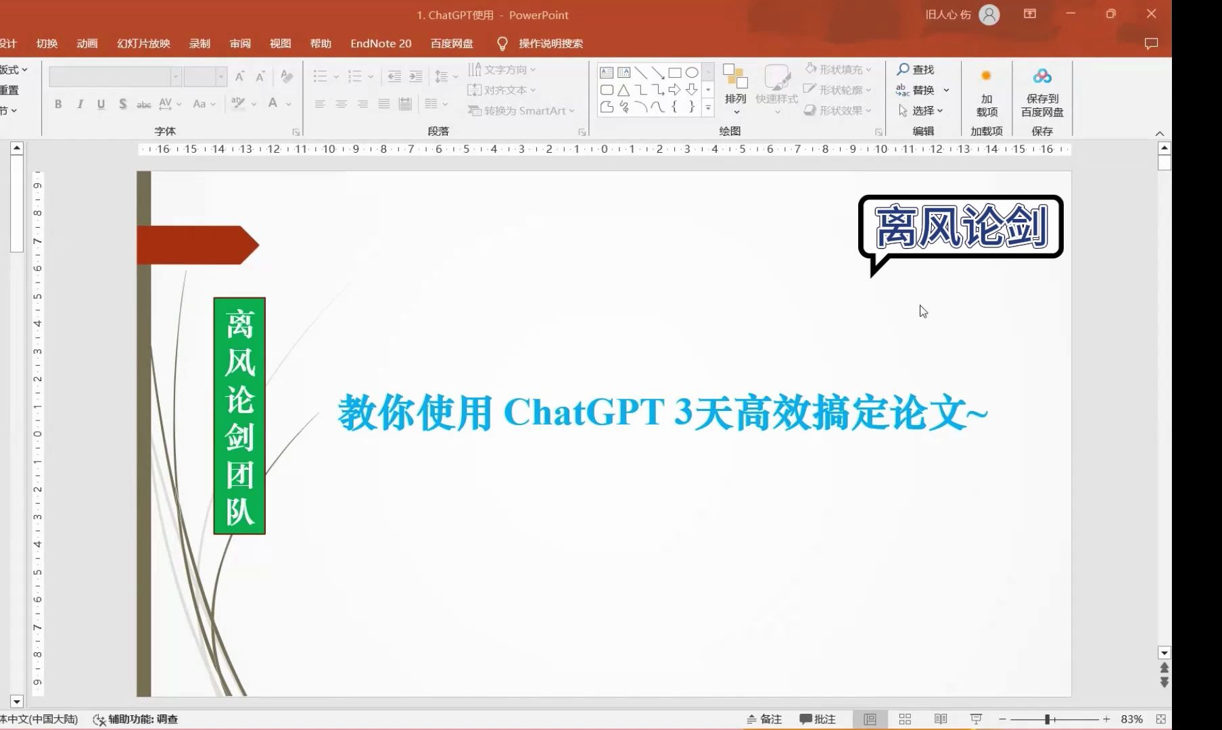Screen dimensions: 1222x730
Task: Insert a text box shape
Action: (607, 72)
